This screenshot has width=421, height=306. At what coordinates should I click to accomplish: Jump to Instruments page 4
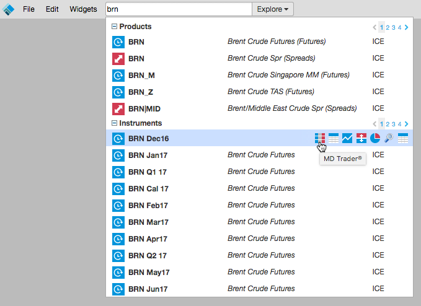[x=399, y=124]
